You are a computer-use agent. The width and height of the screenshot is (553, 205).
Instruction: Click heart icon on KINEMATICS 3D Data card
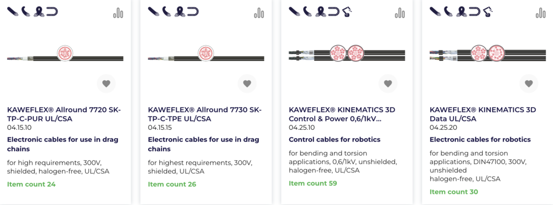coord(529,84)
